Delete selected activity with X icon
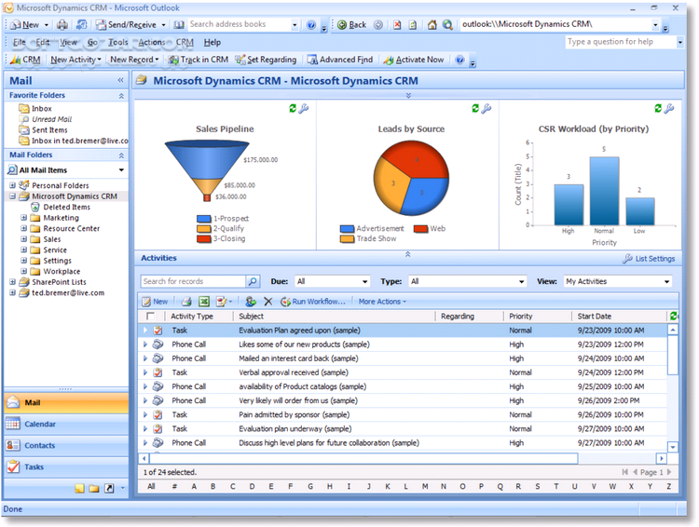The image size is (699, 527). [267, 302]
